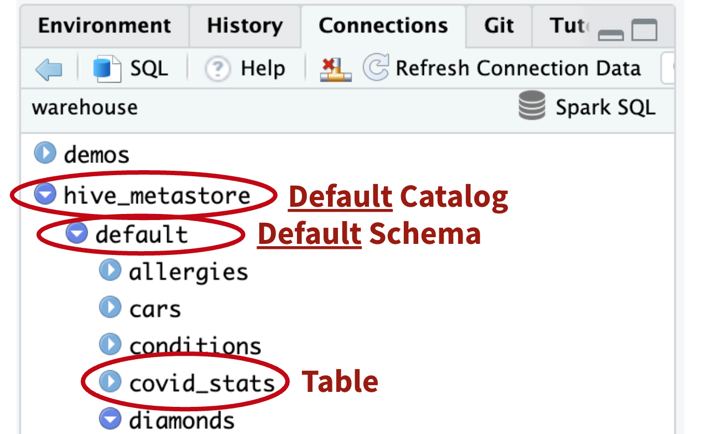Expand the conditions table
Viewport: 703px width, 434px height.
pyautogui.click(x=110, y=345)
